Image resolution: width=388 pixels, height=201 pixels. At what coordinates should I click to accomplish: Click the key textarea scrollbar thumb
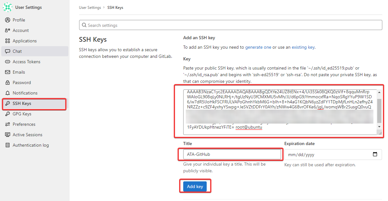(379, 111)
